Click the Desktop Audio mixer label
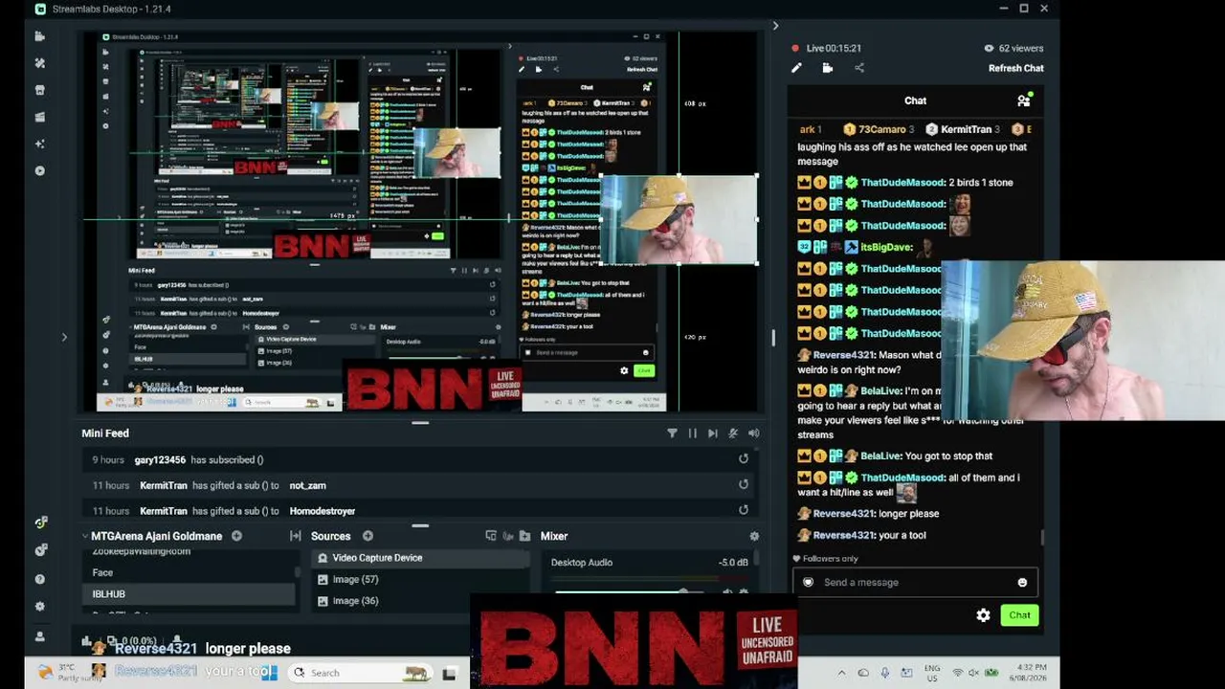The height and width of the screenshot is (689, 1225). (x=581, y=563)
